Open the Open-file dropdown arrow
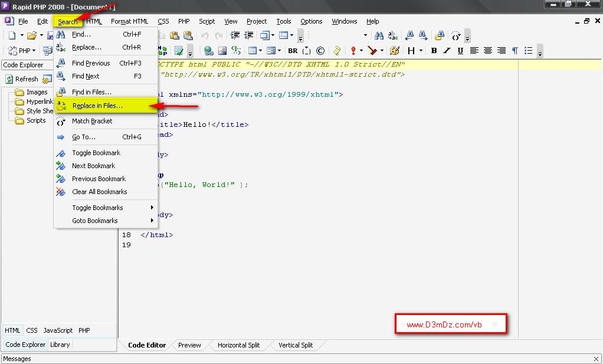This screenshot has height=364, width=603. (x=41, y=35)
